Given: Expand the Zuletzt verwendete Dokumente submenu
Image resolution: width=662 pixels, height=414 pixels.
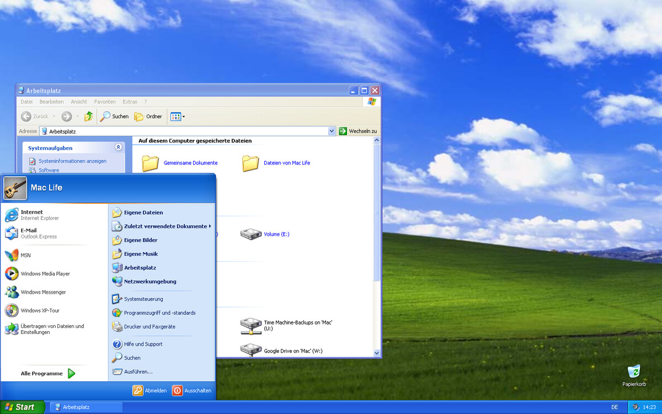Looking at the screenshot, I should pyautogui.click(x=163, y=226).
